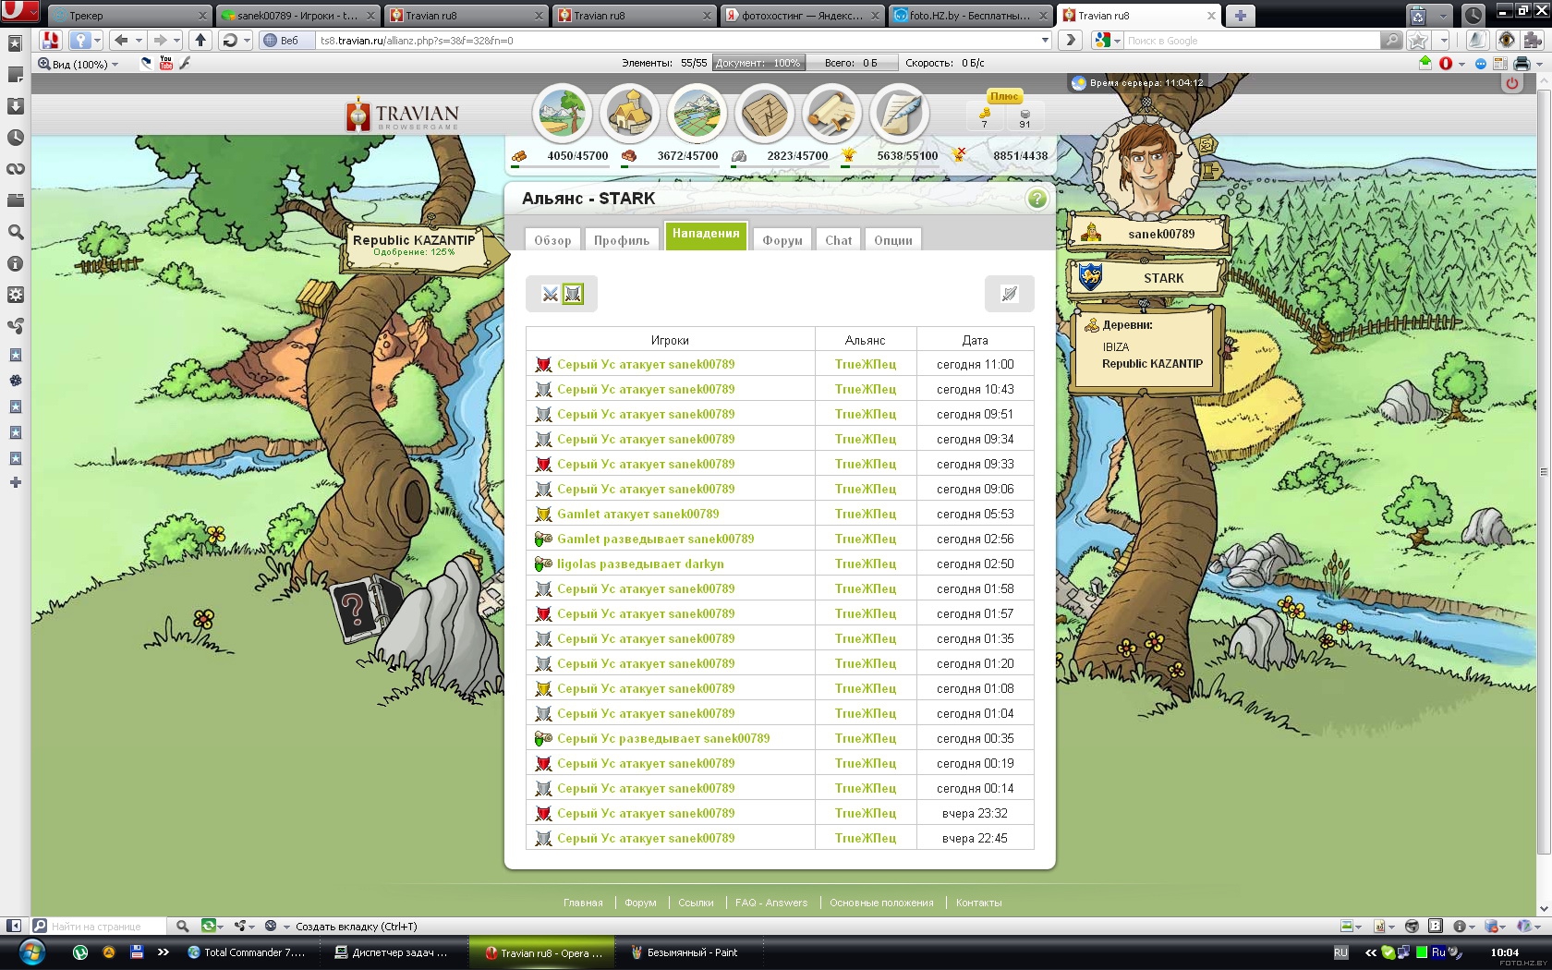Open the alliance Форум tab

point(782,240)
